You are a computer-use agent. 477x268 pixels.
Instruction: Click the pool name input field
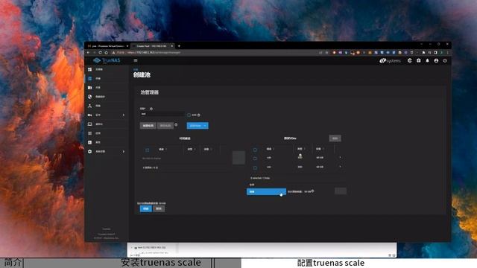tap(162, 114)
